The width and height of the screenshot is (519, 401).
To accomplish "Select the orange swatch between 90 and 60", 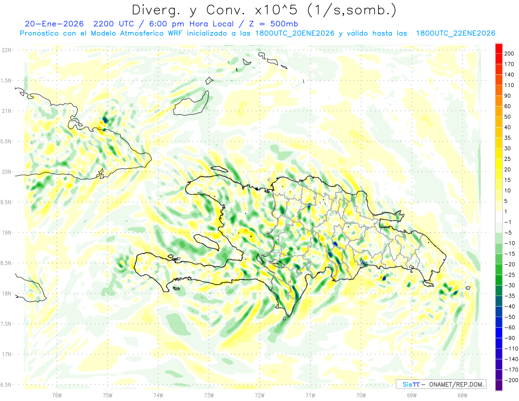I will (499, 101).
